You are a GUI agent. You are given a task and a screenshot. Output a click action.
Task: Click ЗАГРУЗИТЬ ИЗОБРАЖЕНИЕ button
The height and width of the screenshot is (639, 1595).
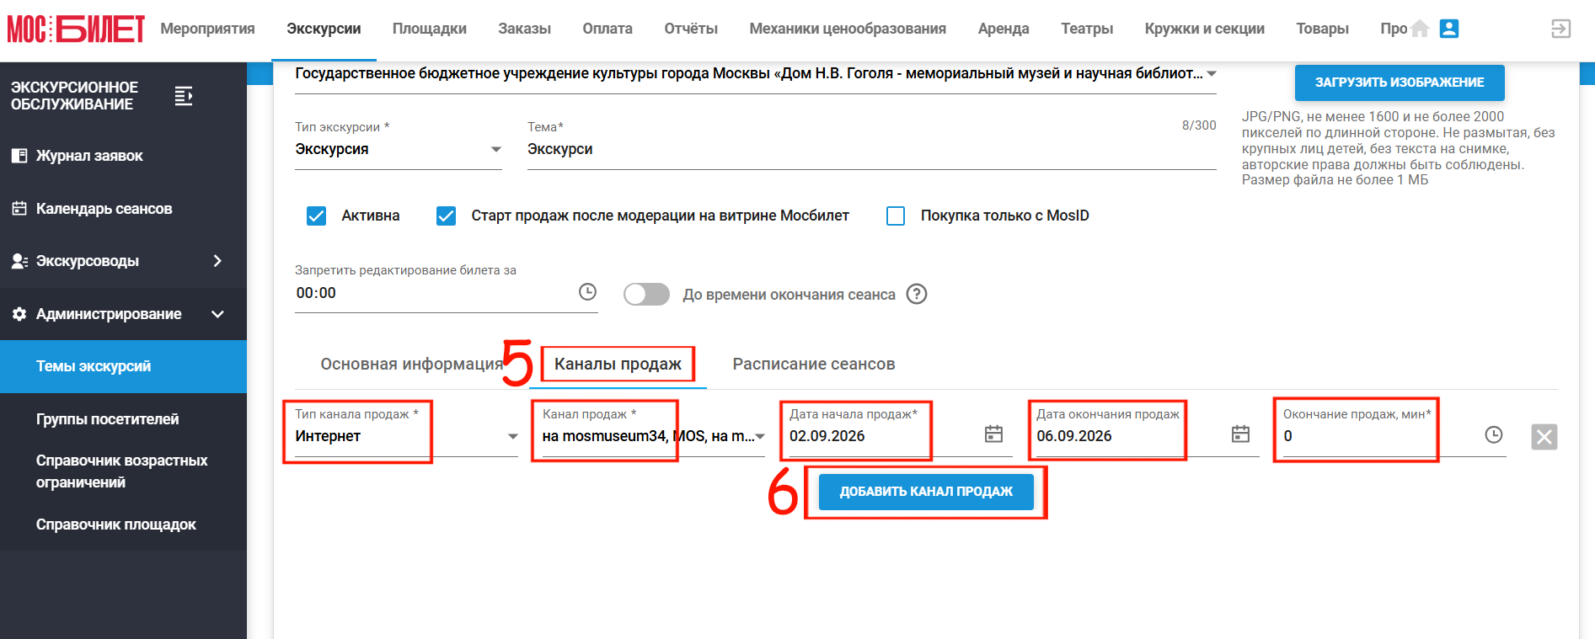click(1400, 83)
